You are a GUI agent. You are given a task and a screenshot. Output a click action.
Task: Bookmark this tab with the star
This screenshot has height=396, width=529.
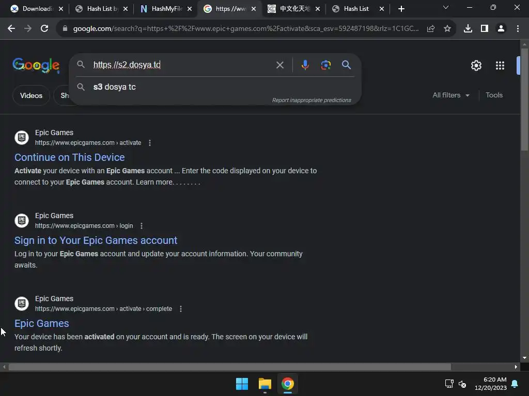point(447,29)
